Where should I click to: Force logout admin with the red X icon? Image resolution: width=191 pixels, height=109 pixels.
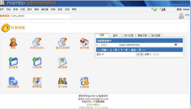pyautogui.click(x=175, y=45)
